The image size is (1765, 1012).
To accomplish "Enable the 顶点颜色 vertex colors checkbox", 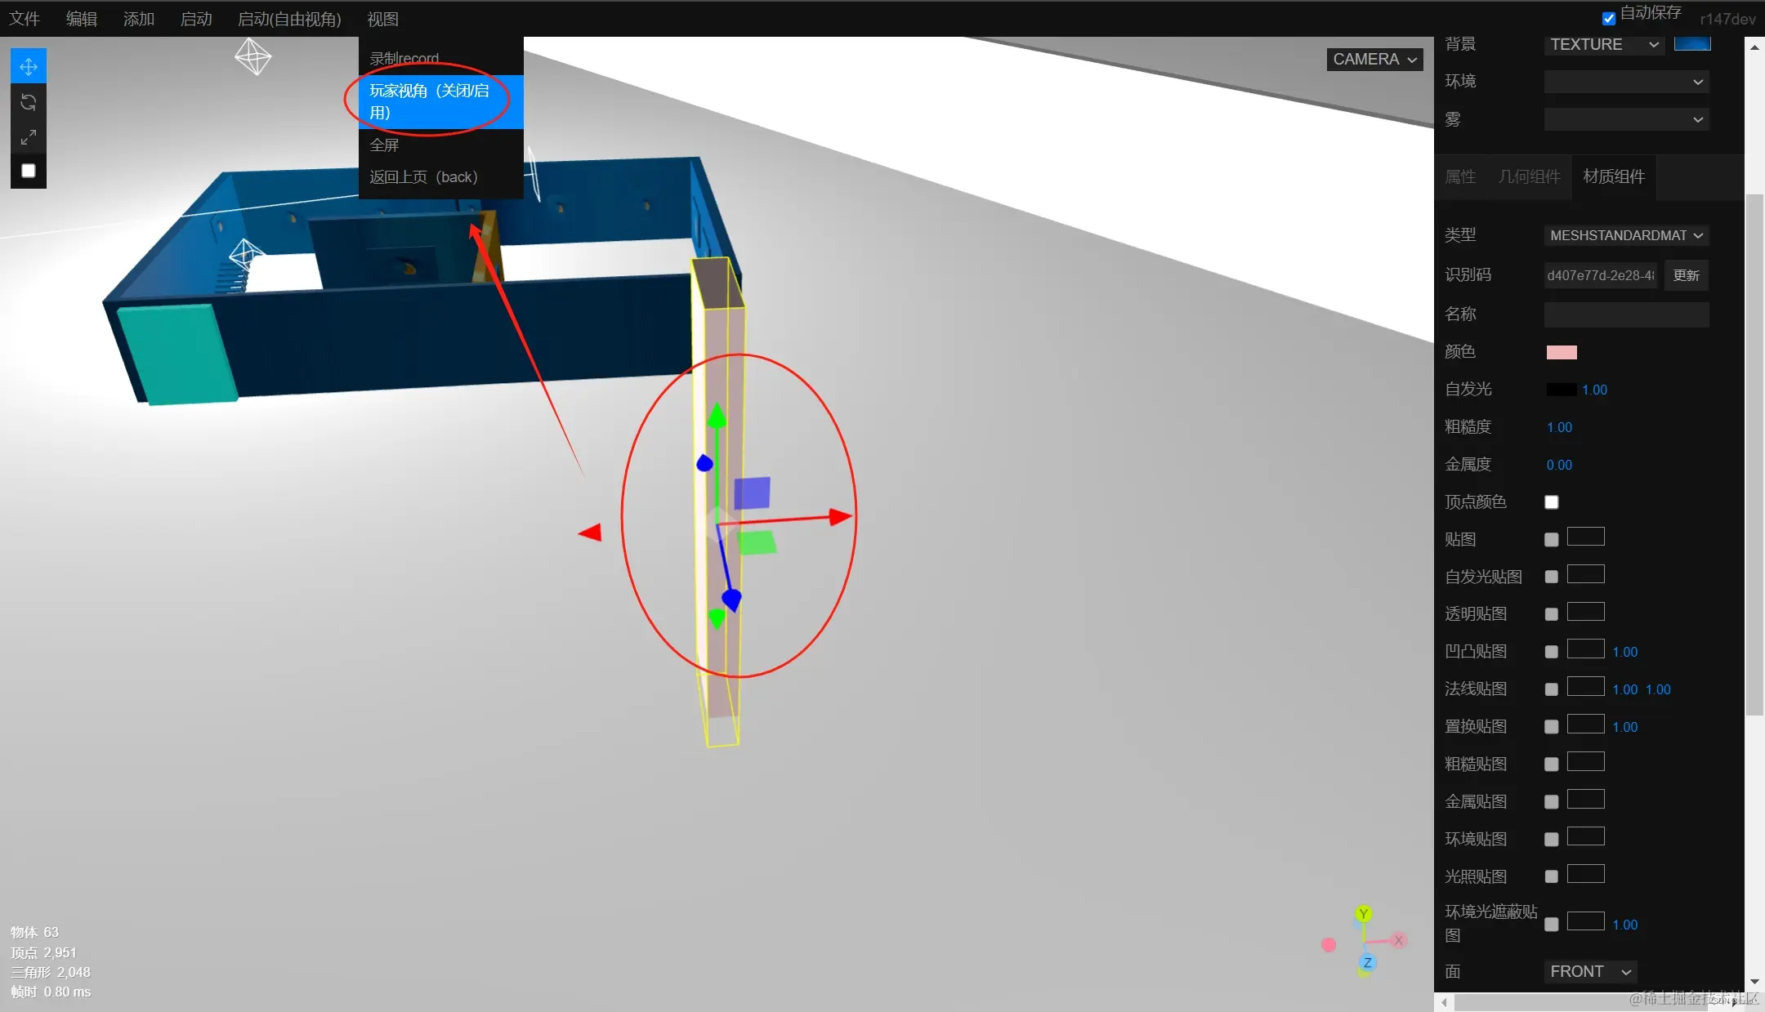I will pos(1551,502).
